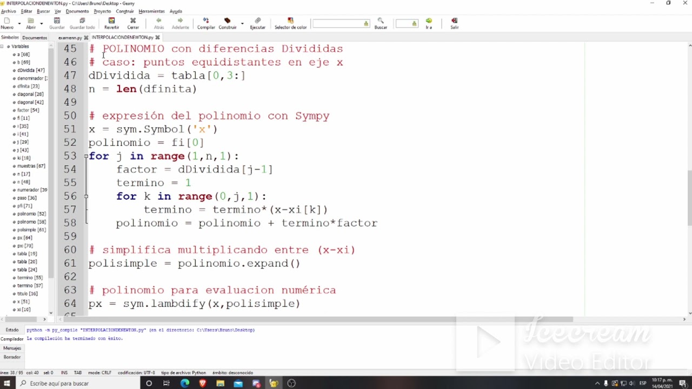This screenshot has height=389, width=692.
Task: Open the Ver menu
Action: pos(57,11)
